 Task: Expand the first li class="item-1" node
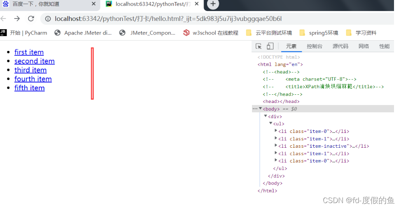coord(276,138)
